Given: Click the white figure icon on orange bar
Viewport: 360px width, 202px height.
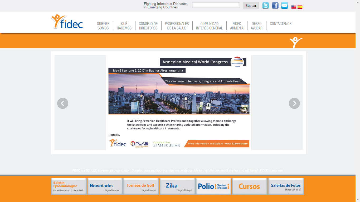Looking at the screenshot, I should [x=296, y=42].
